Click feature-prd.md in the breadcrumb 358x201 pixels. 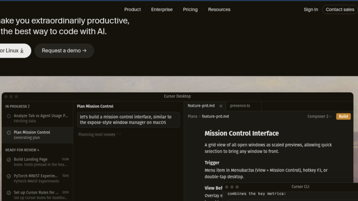pyautogui.click(x=215, y=117)
